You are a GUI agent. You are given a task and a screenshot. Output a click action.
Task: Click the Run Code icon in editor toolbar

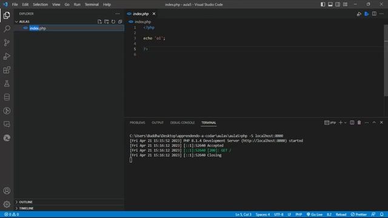(x=359, y=14)
